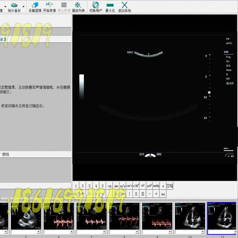238x238 pixels.
Task: Open dropdown under thumbnail 8
Action: coord(137,232)
